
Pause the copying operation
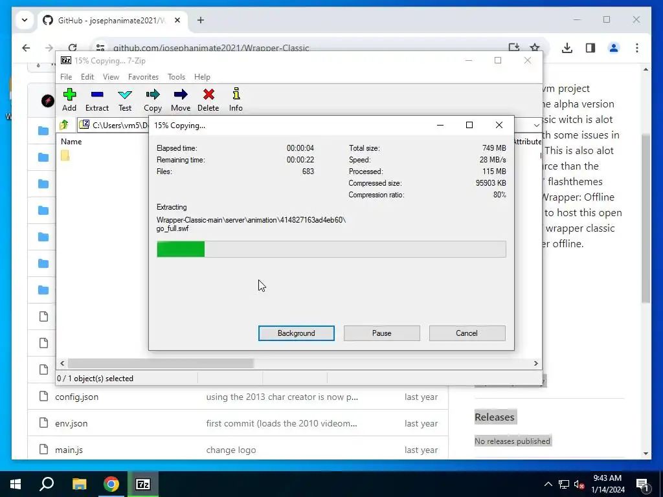coord(381,333)
